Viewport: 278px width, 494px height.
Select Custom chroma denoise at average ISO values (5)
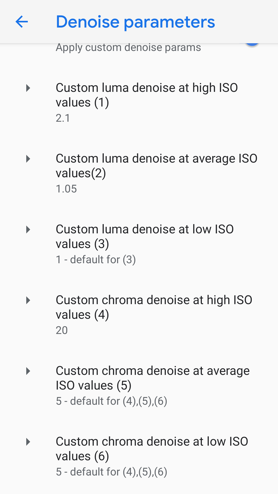click(x=153, y=378)
